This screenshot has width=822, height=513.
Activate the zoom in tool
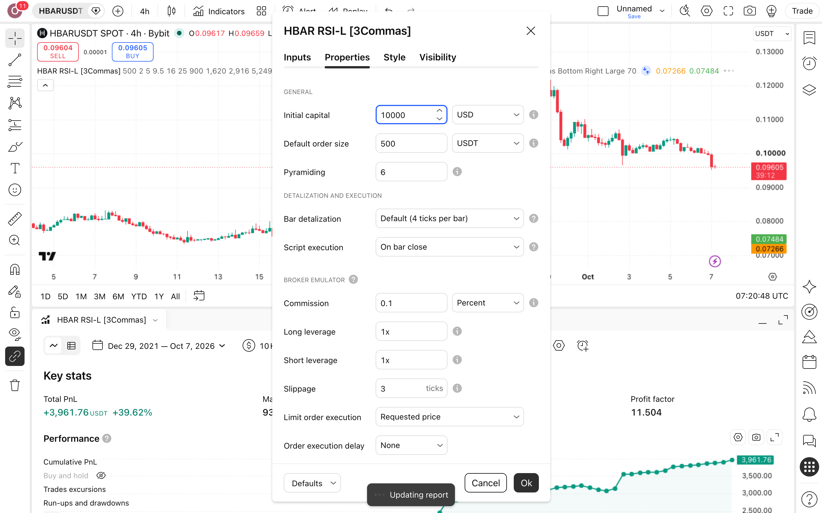(15, 240)
